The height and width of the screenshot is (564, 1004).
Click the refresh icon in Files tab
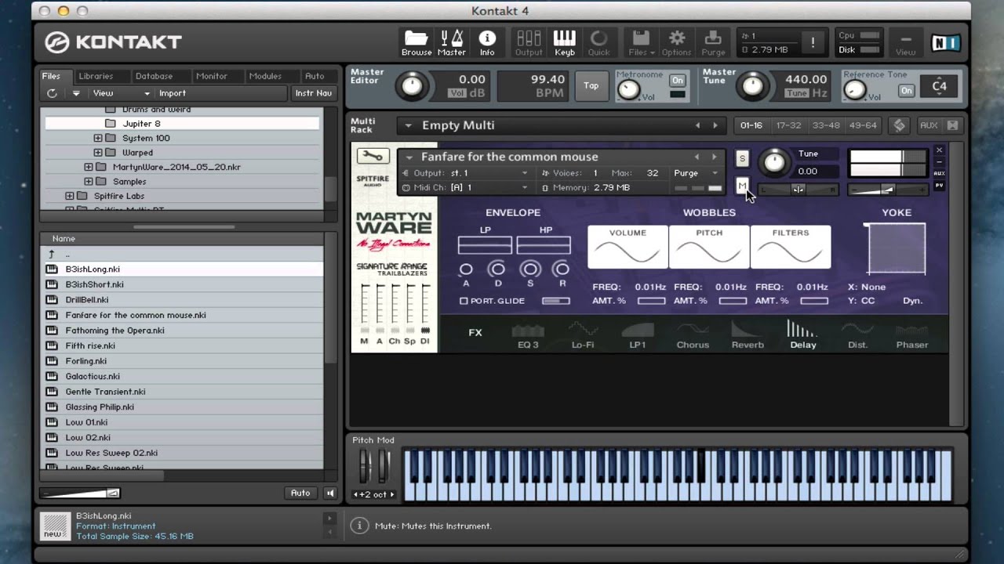pos(52,93)
